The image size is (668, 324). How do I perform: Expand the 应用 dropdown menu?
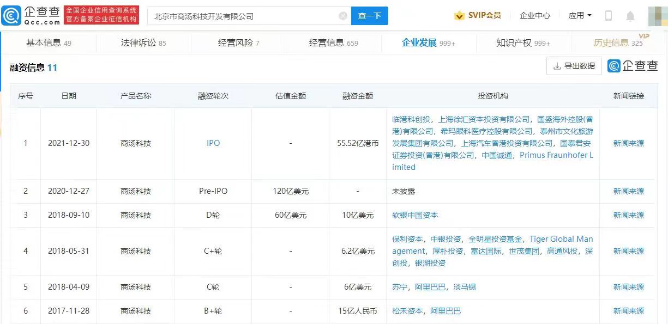580,16
